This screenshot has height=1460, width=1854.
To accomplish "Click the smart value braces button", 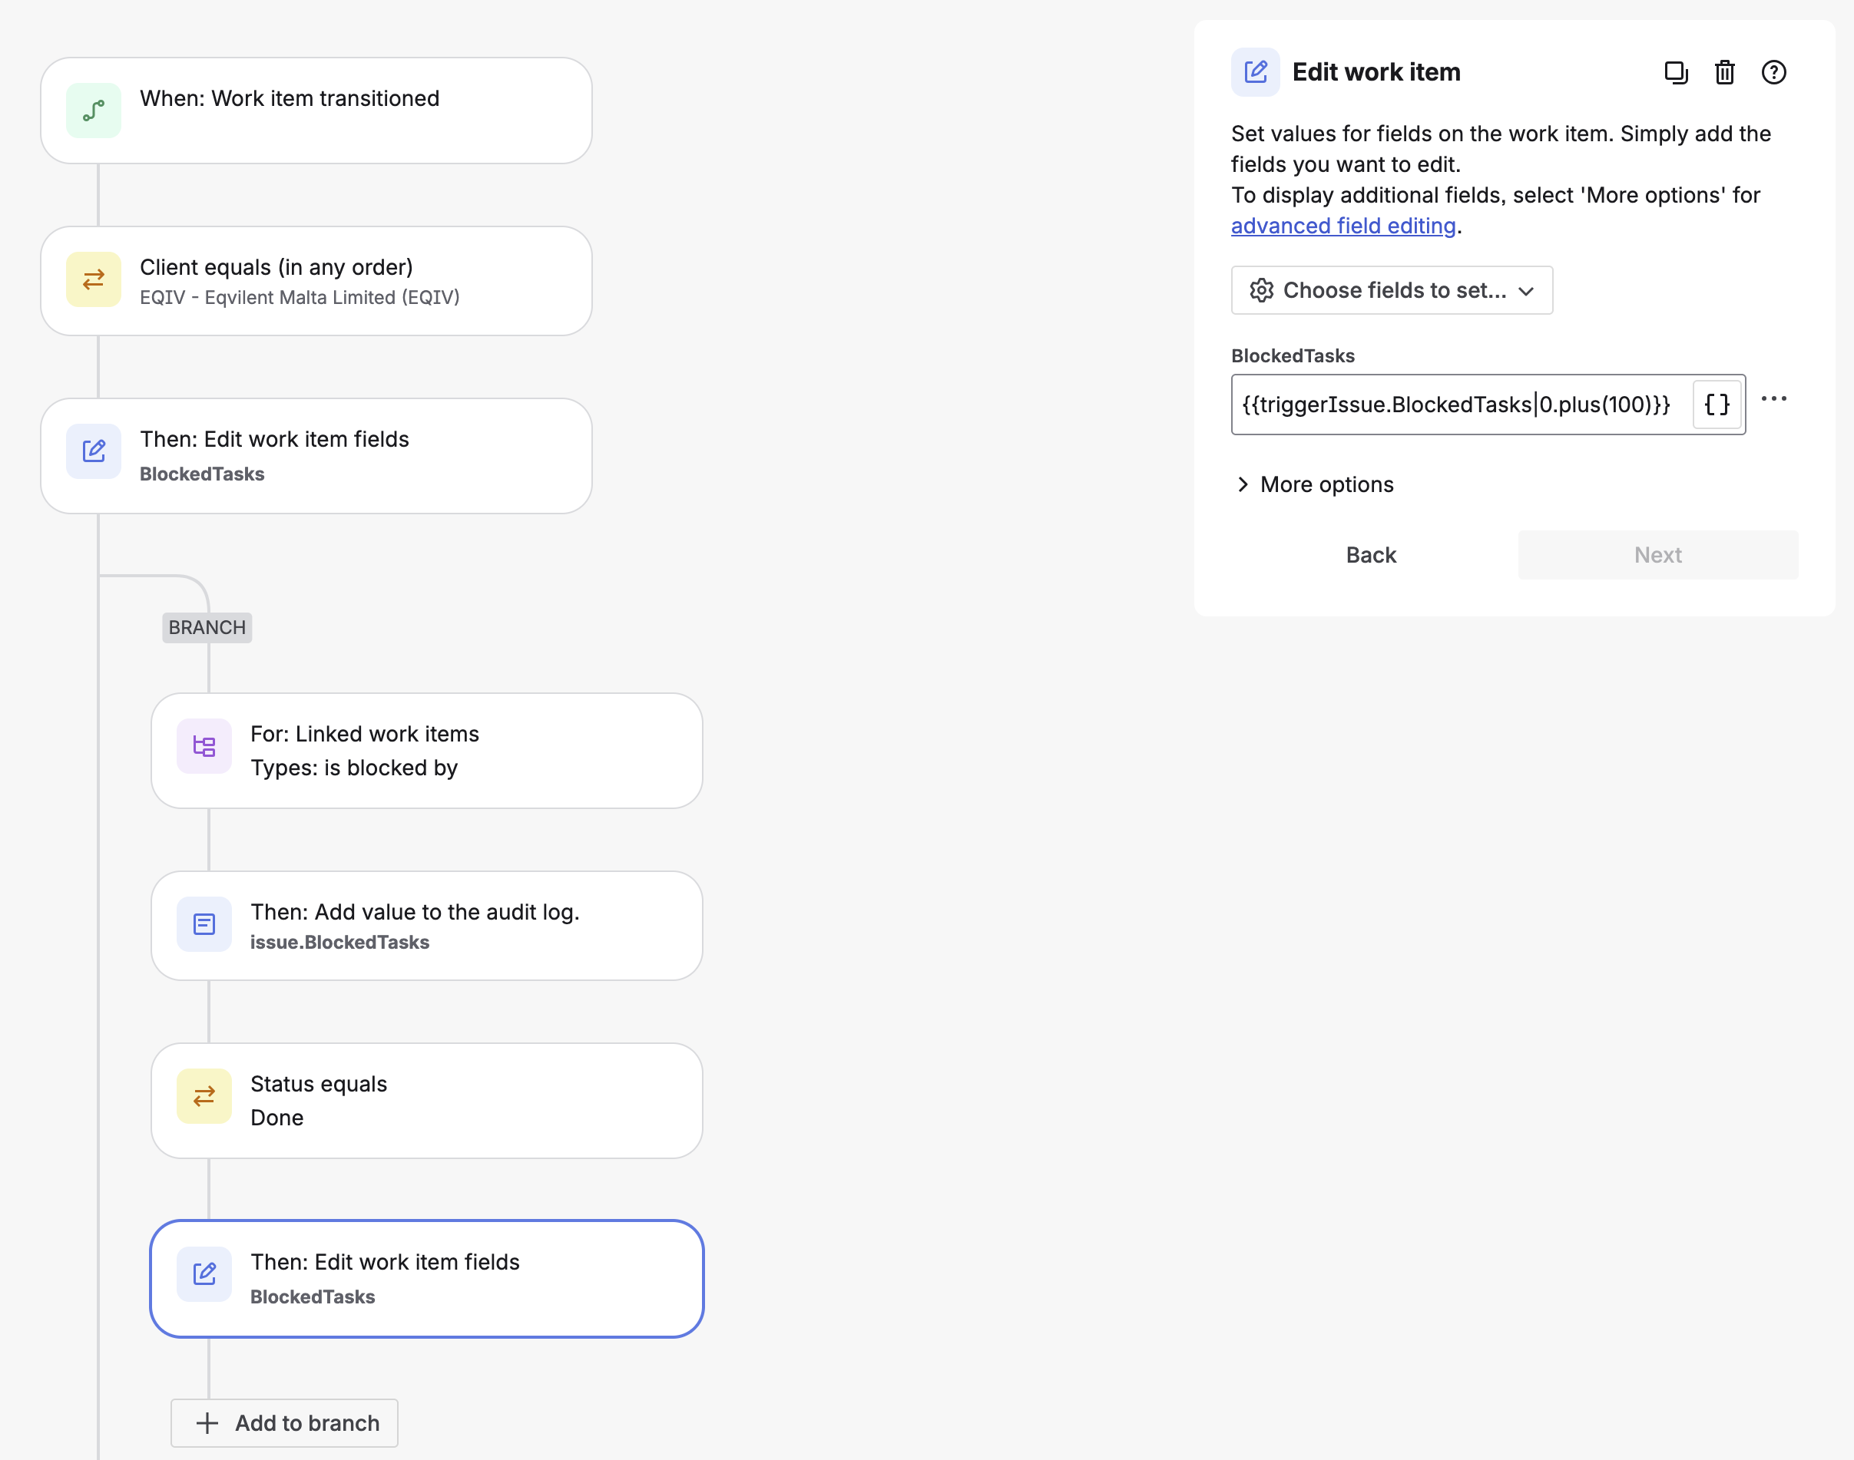I will pyautogui.click(x=1717, y=405).
